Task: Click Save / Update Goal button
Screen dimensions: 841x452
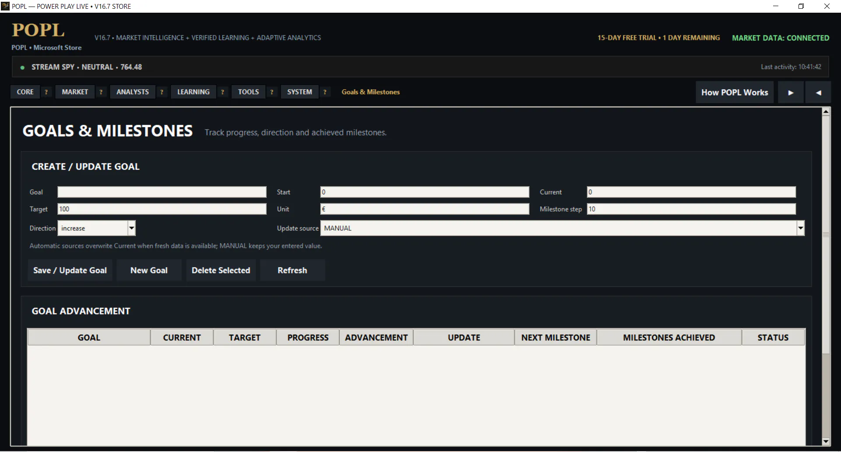Action: pos(70,270)
